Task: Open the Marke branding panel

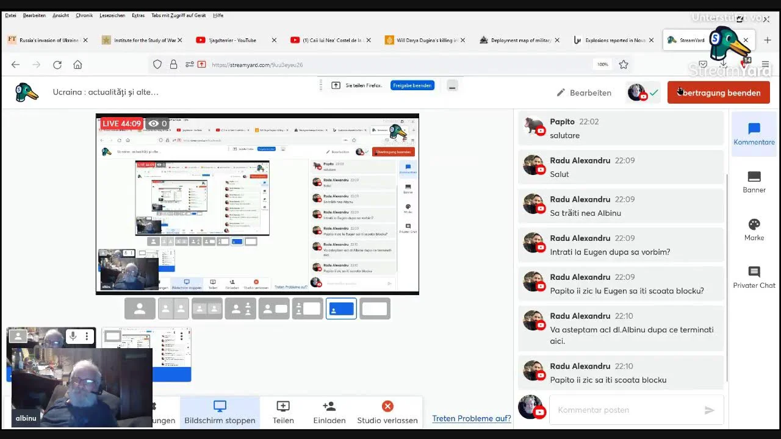Action: 754,230
